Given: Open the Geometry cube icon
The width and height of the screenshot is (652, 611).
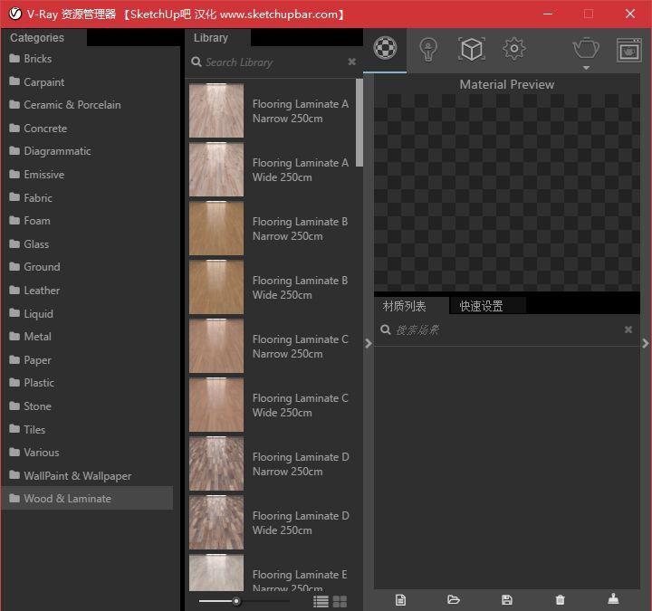Looking at the screenshot, I should 472,49.
